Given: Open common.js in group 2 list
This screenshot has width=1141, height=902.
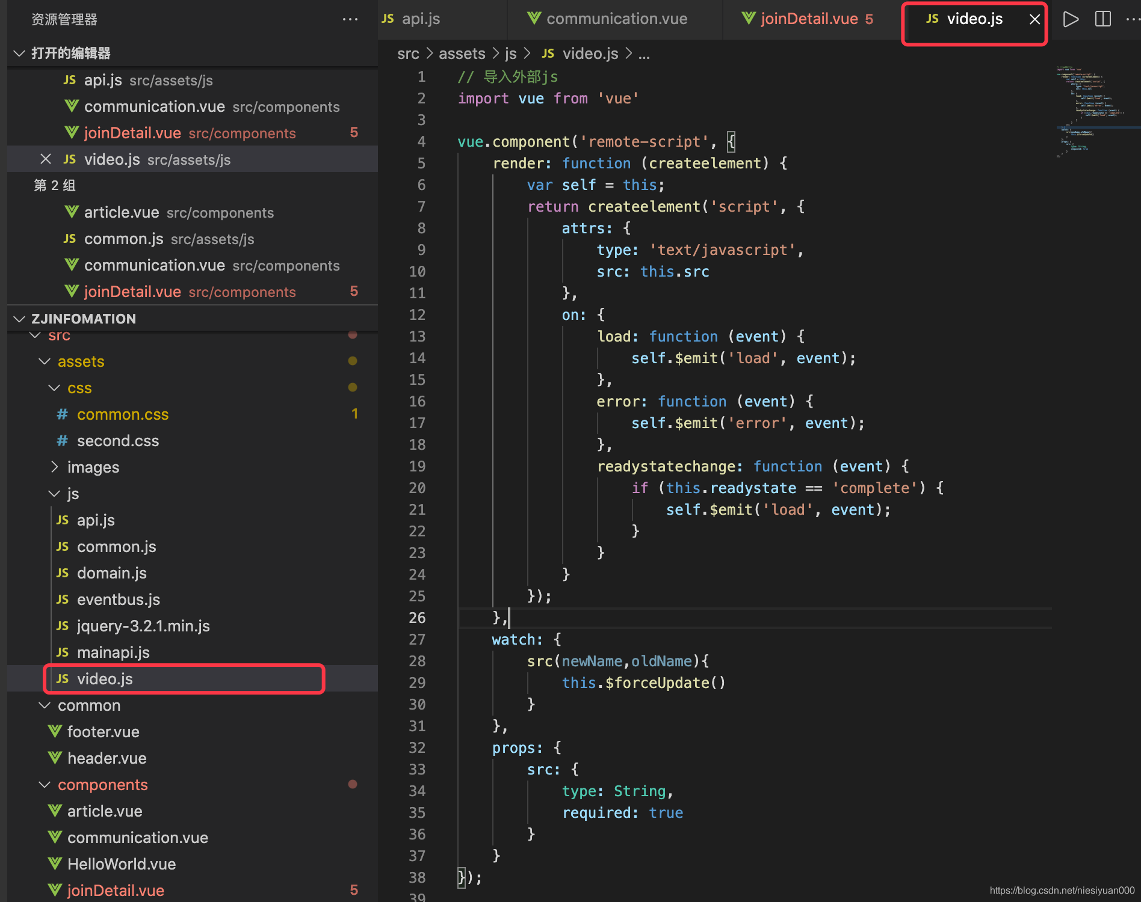Looking at the screenshot, I should pos(193,239).
